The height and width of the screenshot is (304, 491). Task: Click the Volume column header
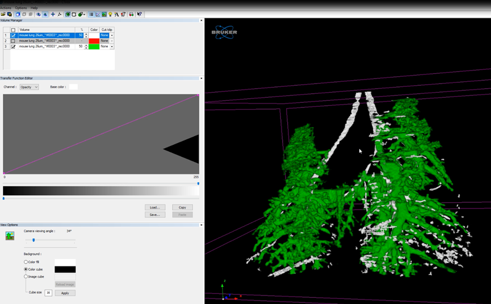pyautogui.click(x=47, y=30)
